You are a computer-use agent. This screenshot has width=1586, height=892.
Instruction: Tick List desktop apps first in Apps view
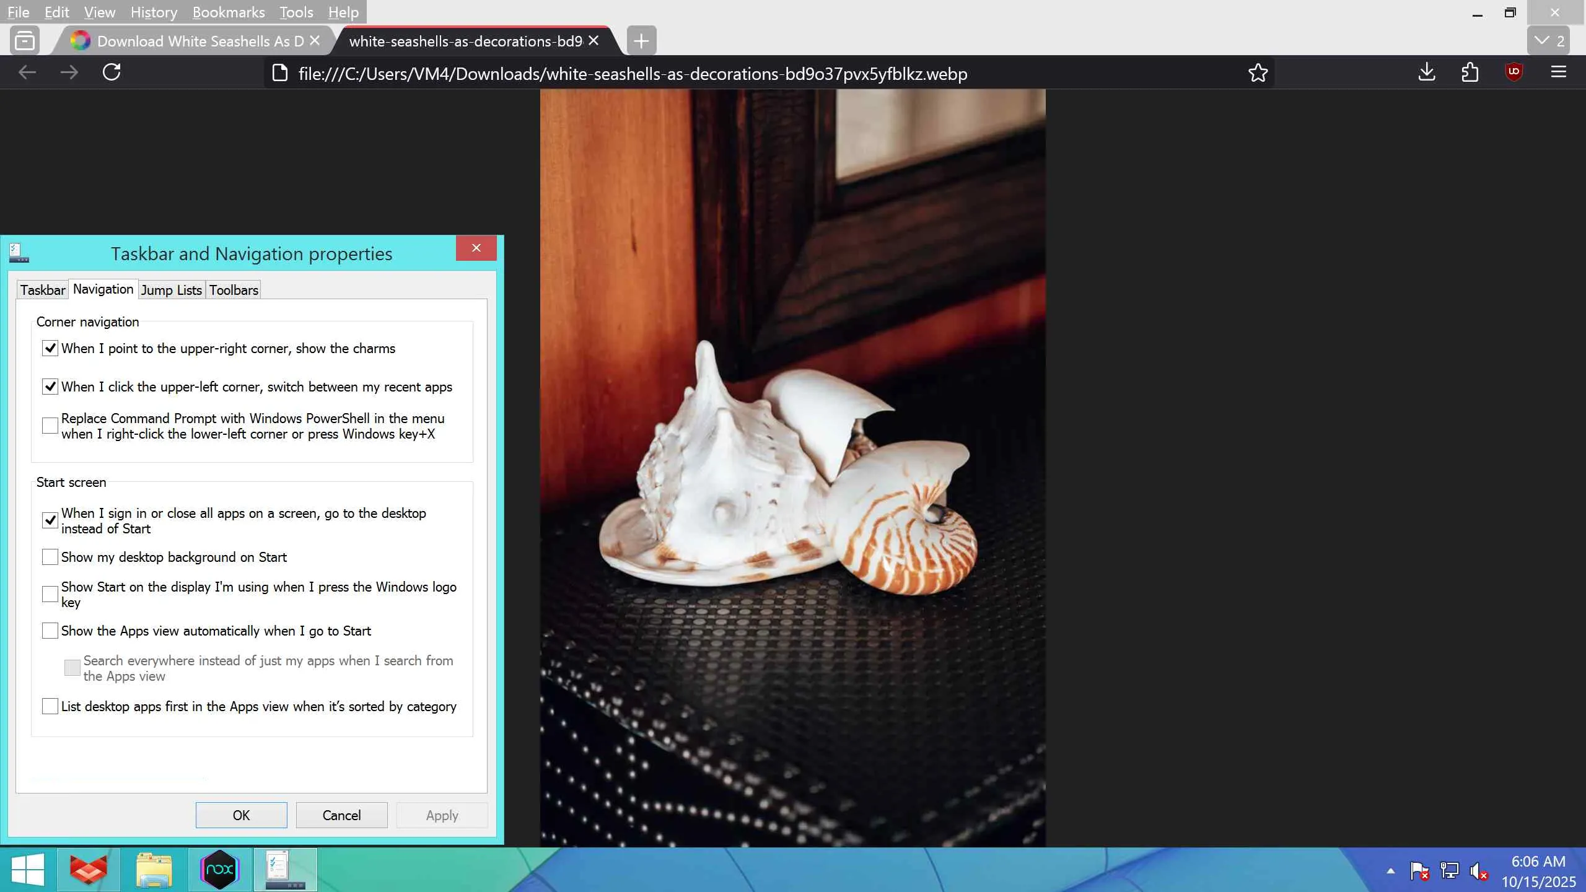(50, 706)
